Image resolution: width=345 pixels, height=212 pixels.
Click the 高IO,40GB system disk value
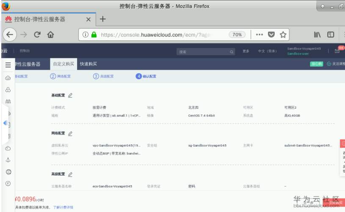[x=292, y=116]
